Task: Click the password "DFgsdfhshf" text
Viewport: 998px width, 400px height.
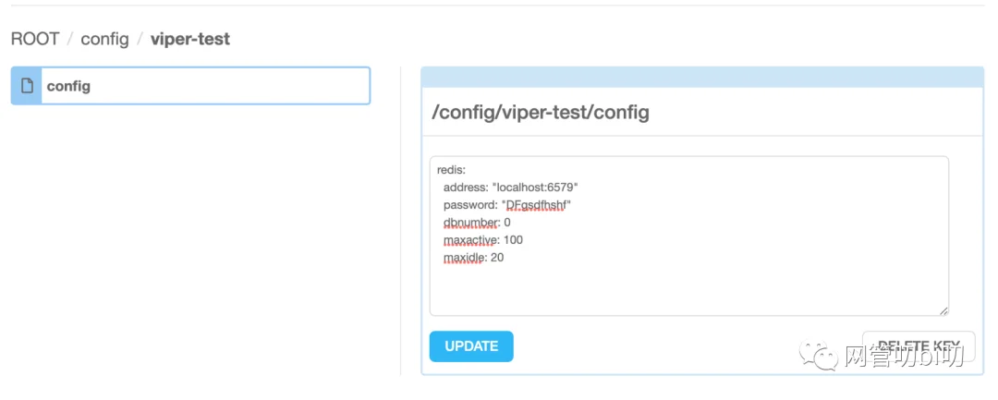Action: click(537, 205)
